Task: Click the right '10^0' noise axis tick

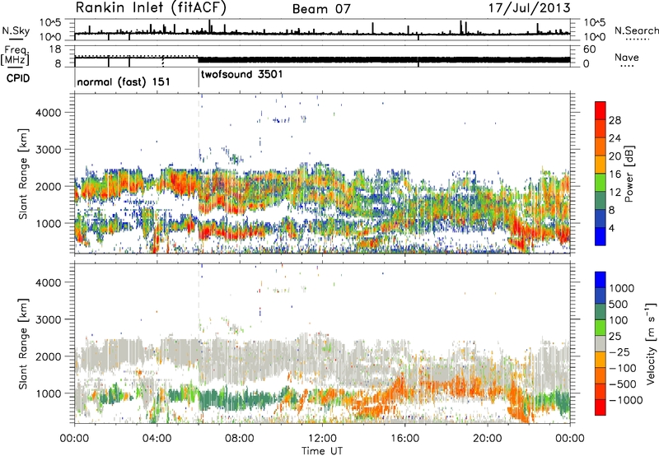Action: [594, 37]
